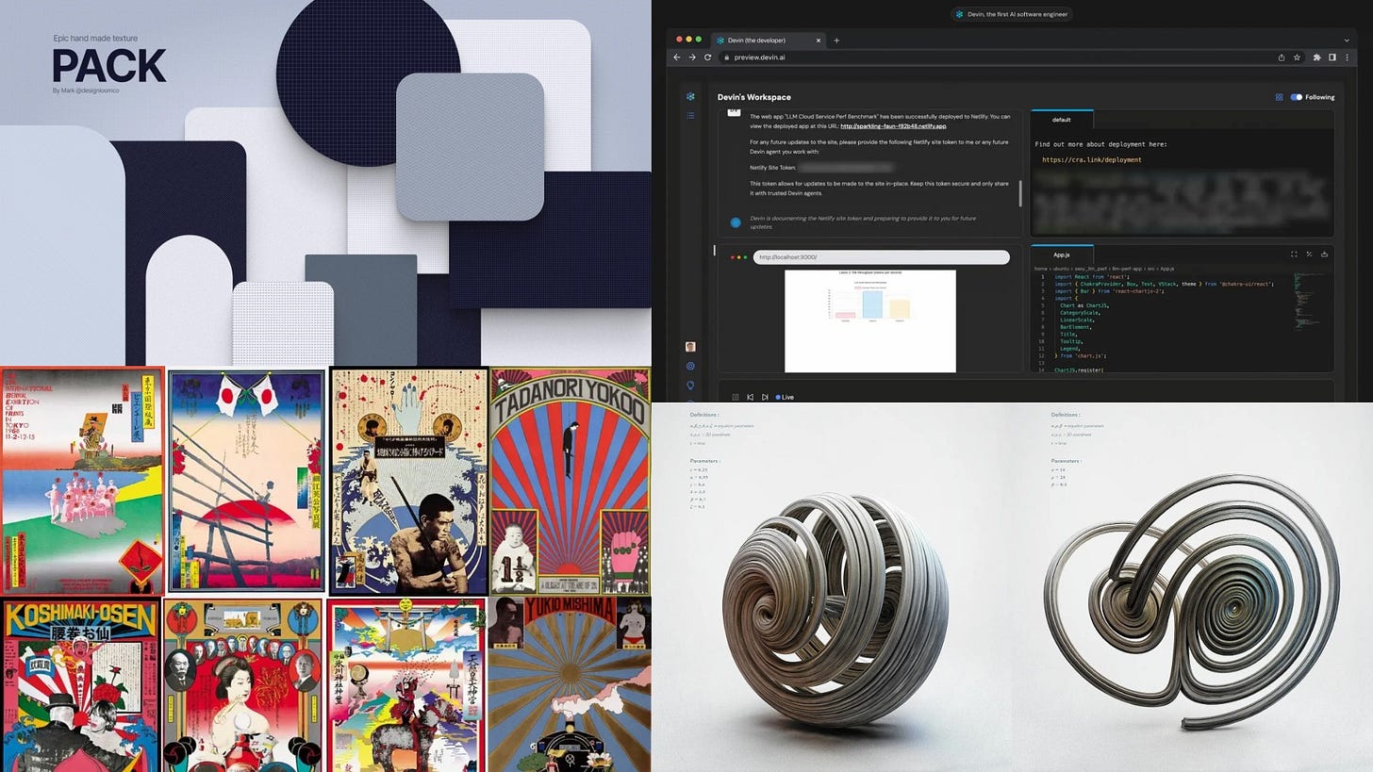Open the browser three-dot menu
Screen dimensions: 1373x772
tap(1347, 57)
